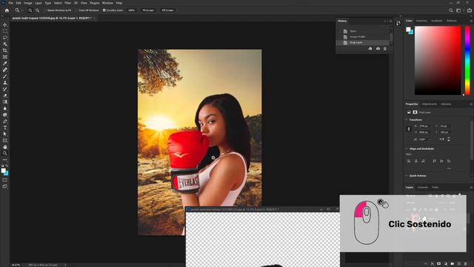Select the Object Selection tool
Screen dimensions: 474x267
coord(5,44)
